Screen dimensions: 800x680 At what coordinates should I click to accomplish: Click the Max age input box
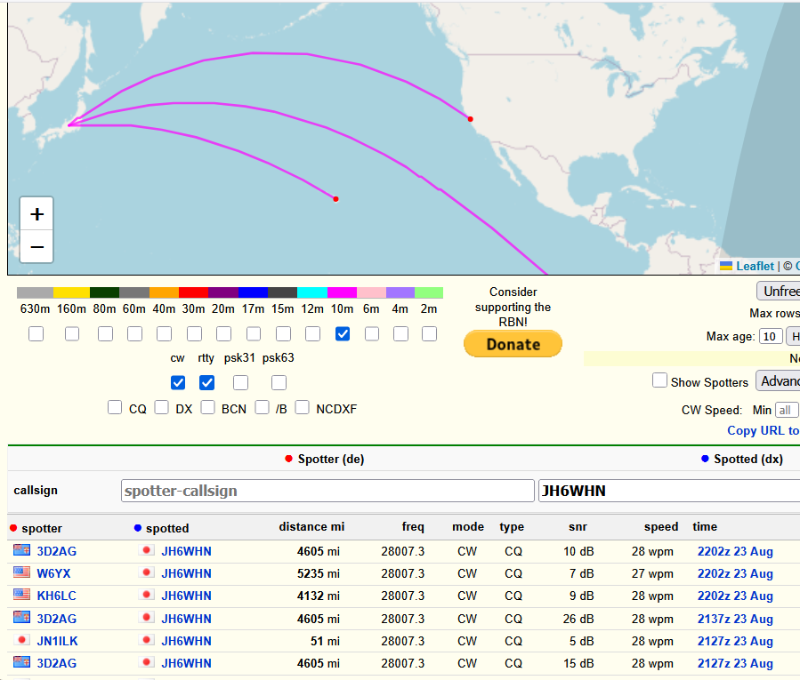click(x=771, y=336)
